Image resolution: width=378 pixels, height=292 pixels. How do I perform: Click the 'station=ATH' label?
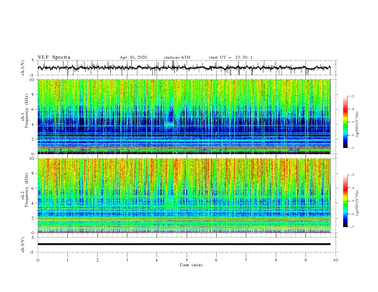click(177, 57)
